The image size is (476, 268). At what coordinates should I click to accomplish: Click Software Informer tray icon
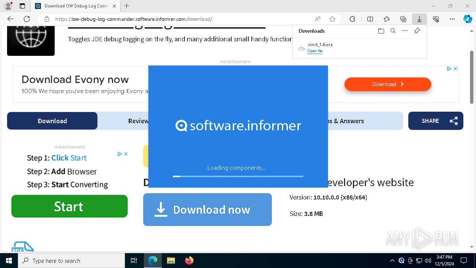click(401, 261)
